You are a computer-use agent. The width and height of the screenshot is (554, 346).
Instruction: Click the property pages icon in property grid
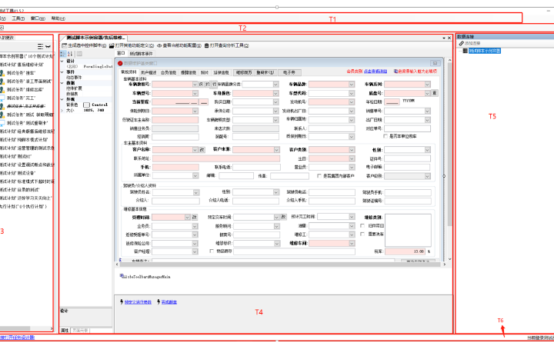(x=79, y=54)
